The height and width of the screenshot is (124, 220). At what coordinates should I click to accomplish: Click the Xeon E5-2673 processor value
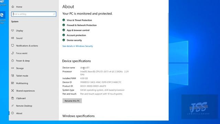pos(104,73)
